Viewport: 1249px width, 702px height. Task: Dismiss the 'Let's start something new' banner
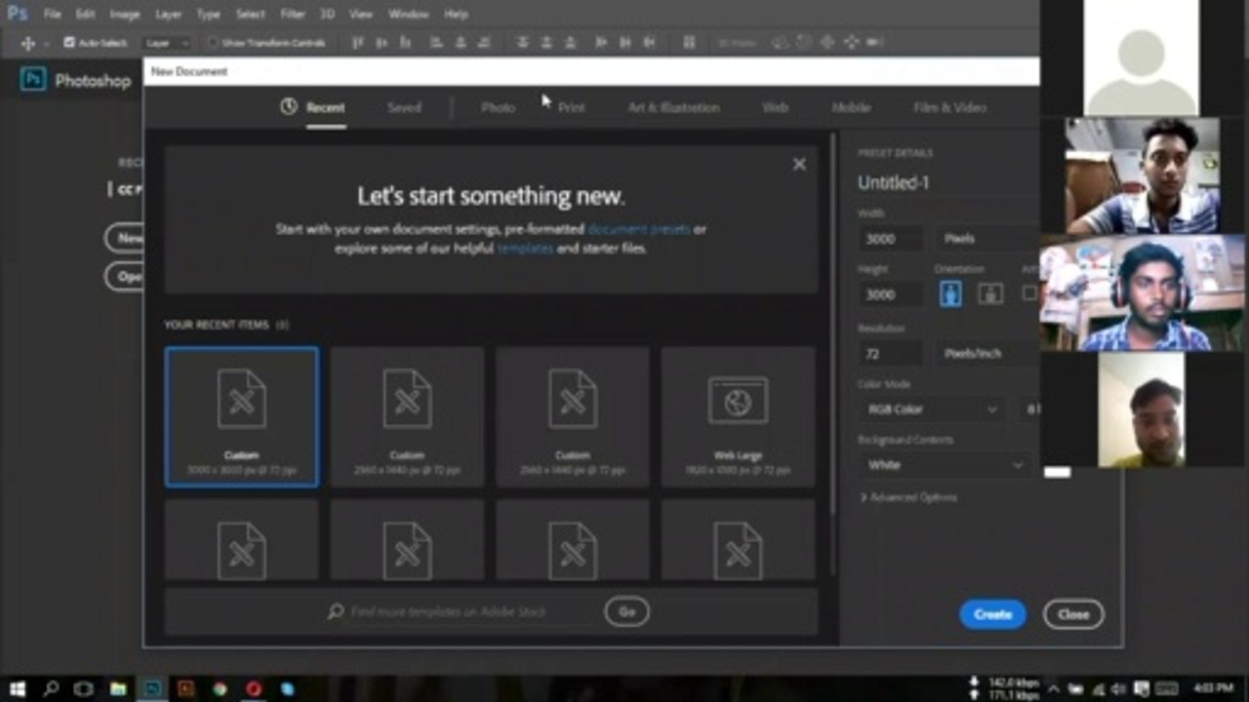799,164
